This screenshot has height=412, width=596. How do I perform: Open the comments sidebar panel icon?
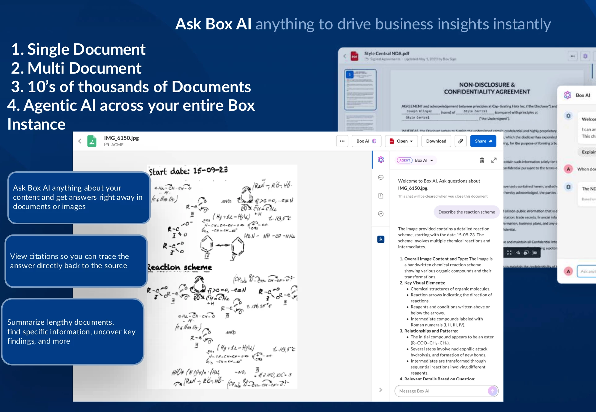pos(381,178)
